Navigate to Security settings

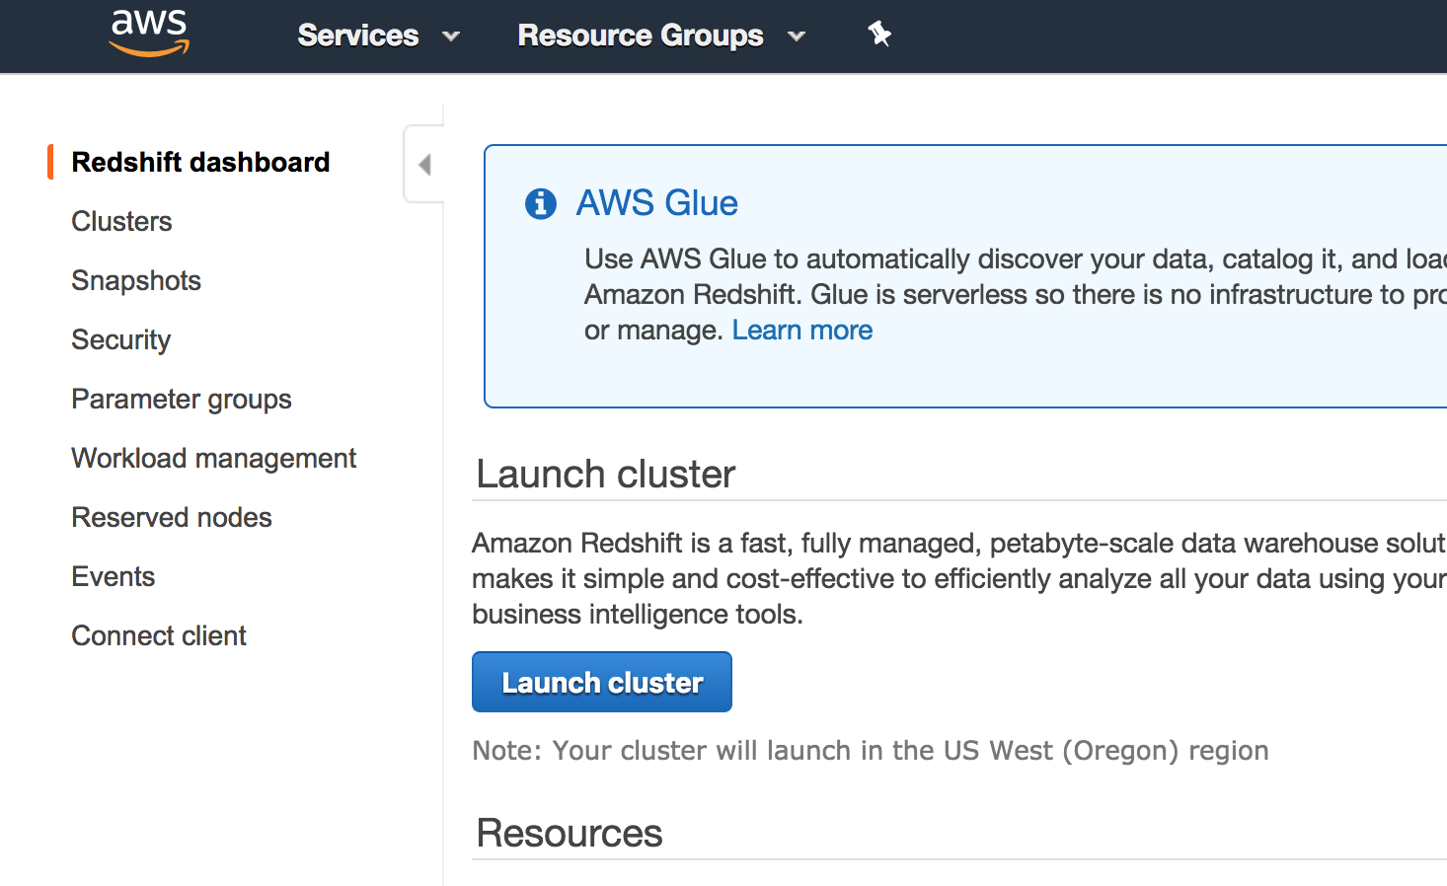(120, 339)
